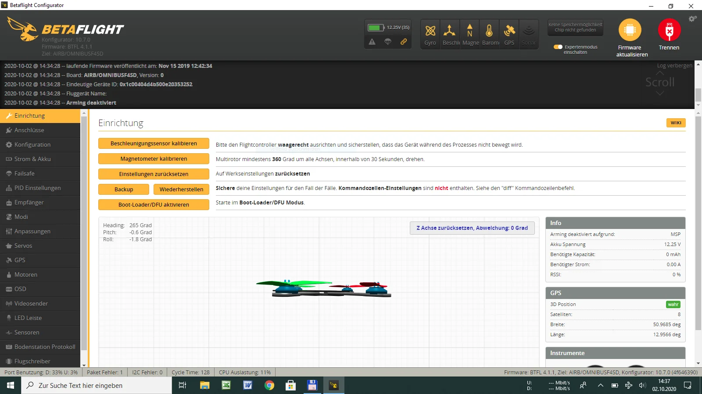Viewport: 702px width, 394px height.
Task: Open the Einrichtung tab
Action: click(x=40, y=116)
